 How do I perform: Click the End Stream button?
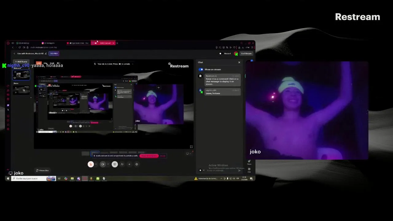click(x=246, y=53)
